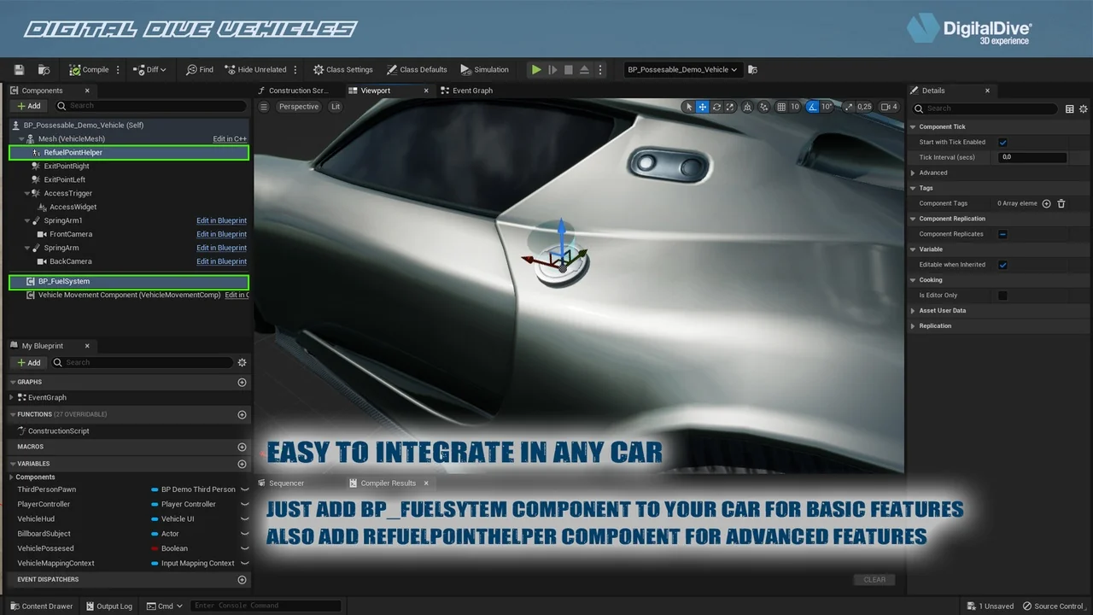Screen dimensions: 1093x615
Task: Select the RefuelPointHelper component
Action: [74, 152]
